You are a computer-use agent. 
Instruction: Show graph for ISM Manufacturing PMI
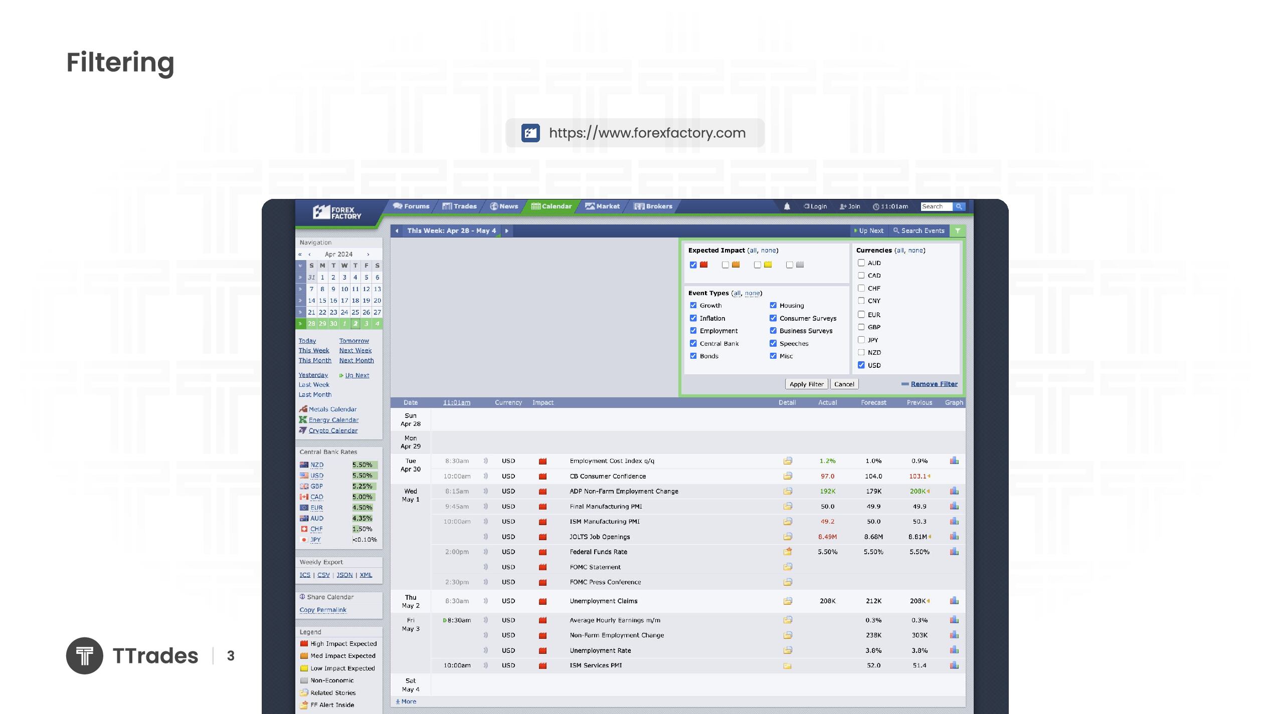click(954, 521)
